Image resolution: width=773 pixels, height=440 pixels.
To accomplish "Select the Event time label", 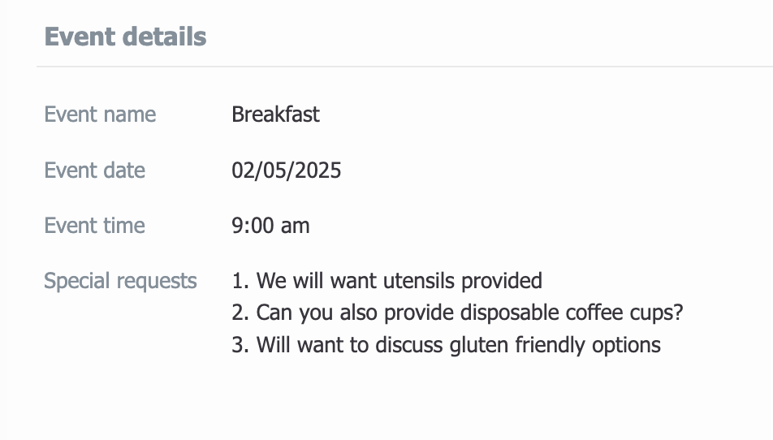I will pyautogui.click(x=95, y=226).
